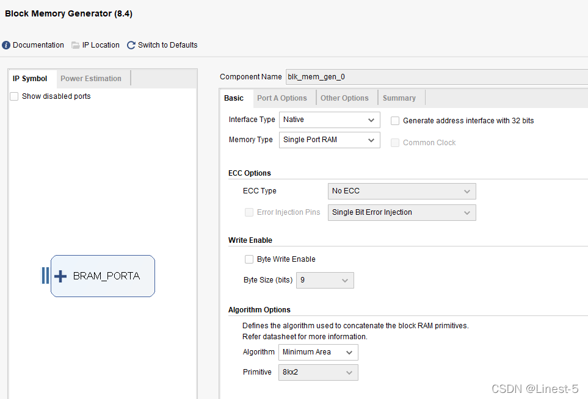Open the Byte Size (bits) dropdown
Screen dimensions: 588x399
[x=325, y=280]
